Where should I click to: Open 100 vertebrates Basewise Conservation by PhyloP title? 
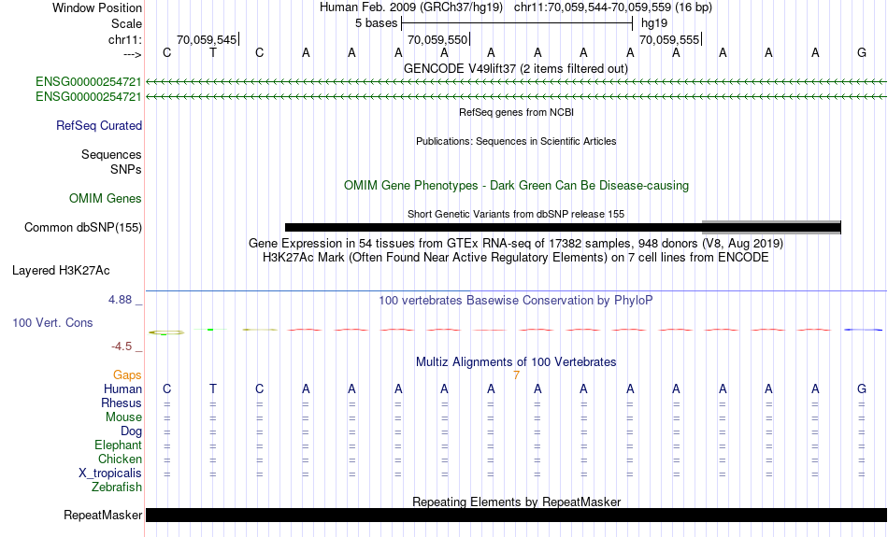tap(516, 301)
